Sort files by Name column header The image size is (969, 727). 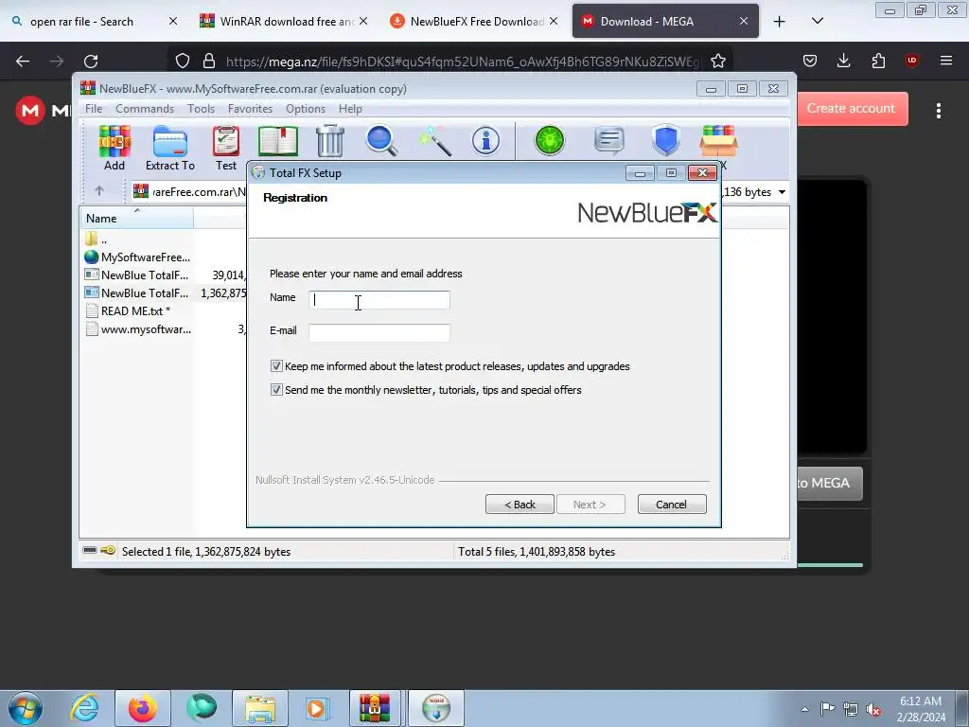(136, 219)
